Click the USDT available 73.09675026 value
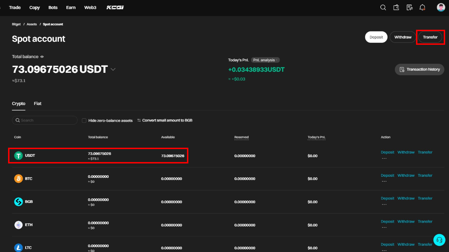Screen dimensions: 449x252 [x=173, y=156]
